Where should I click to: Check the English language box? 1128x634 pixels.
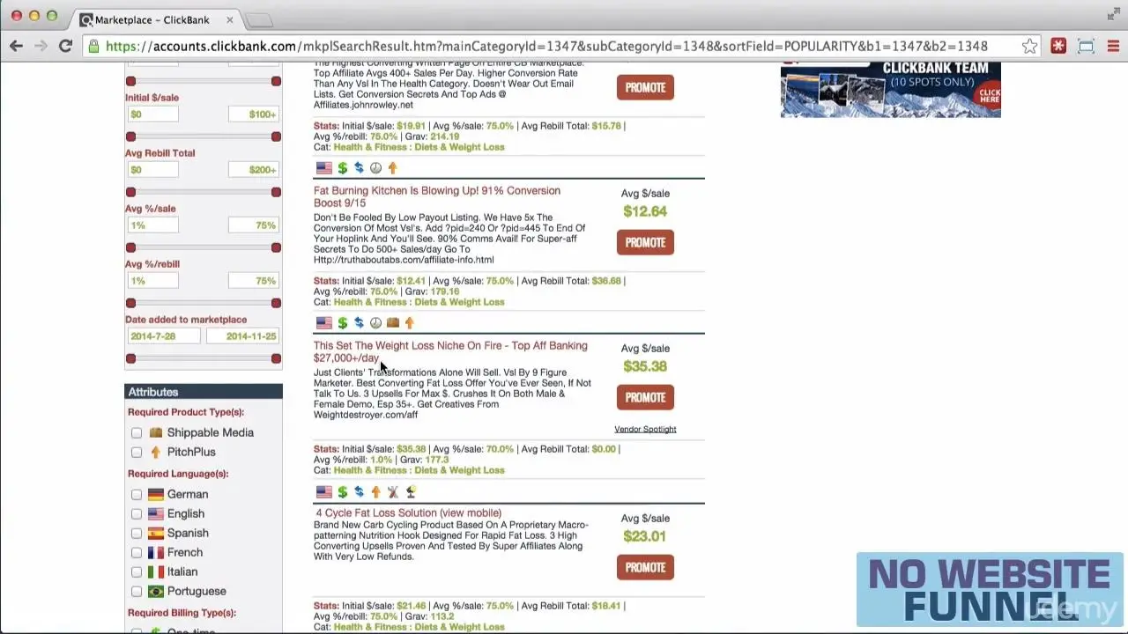pyautogui.click(x=137, y=513)
